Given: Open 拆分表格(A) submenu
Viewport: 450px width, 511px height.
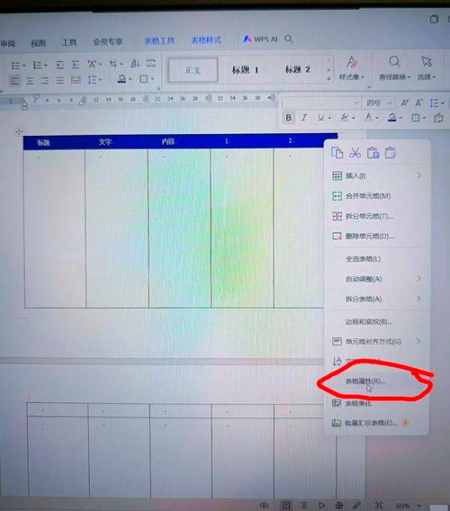Looking at the screenshot, I should tap(376, 299).
